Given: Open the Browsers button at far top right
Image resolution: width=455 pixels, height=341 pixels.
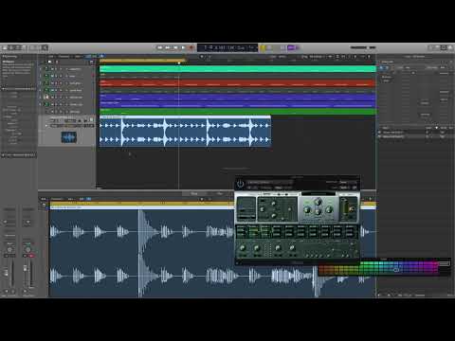Looking at the screenshot, I should (x=450, y=47).
